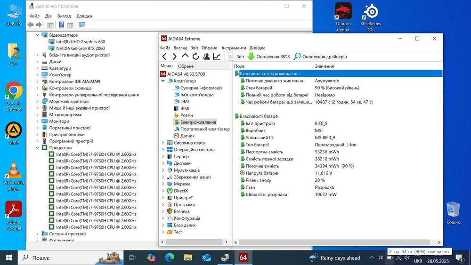
Task: Expand the Дисплей node
Action: point(163,163)
